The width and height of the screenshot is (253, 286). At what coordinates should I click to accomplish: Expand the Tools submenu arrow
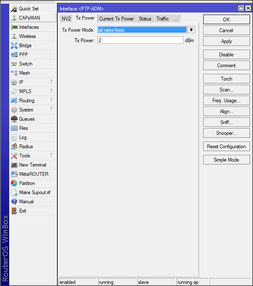(x=52, y=155)
